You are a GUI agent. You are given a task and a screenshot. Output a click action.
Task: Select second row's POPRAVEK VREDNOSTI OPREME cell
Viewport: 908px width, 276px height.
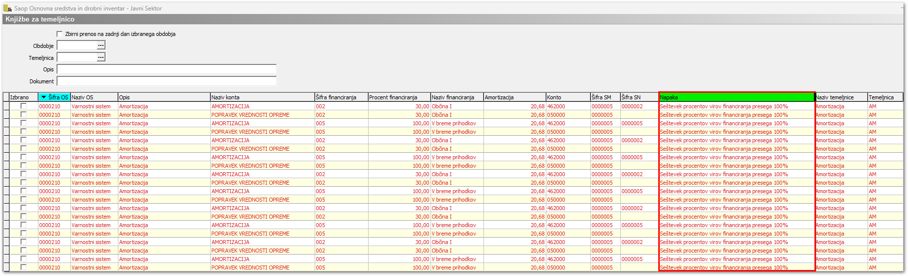[262, 115]
